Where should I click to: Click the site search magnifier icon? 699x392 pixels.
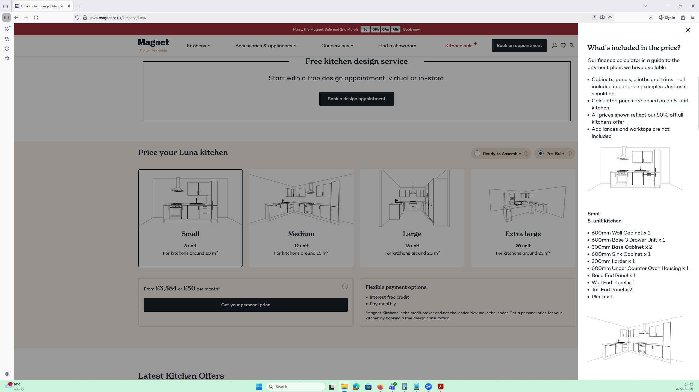(x=572, y=46)
